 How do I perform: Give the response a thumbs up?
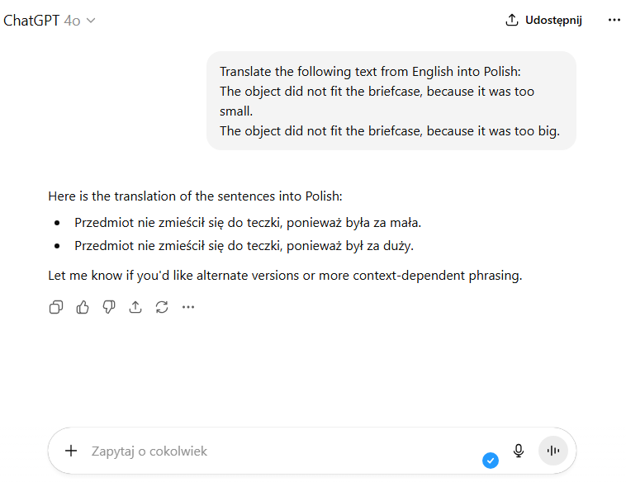click(x=83, y=307)
